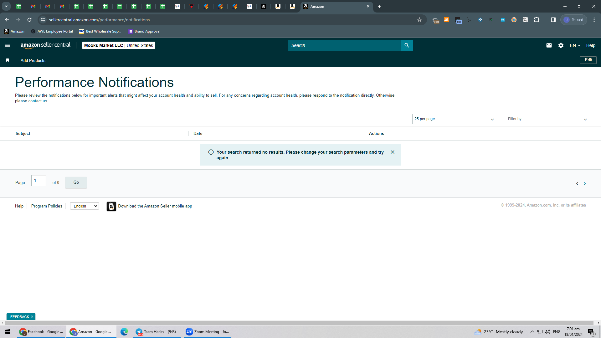Open the Best Wholesale Sup... bookmark
Screen dimensions: 601x338
coord(100,31)
